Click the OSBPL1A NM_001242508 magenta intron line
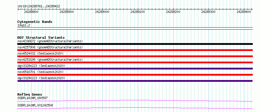 pos(135,108)
